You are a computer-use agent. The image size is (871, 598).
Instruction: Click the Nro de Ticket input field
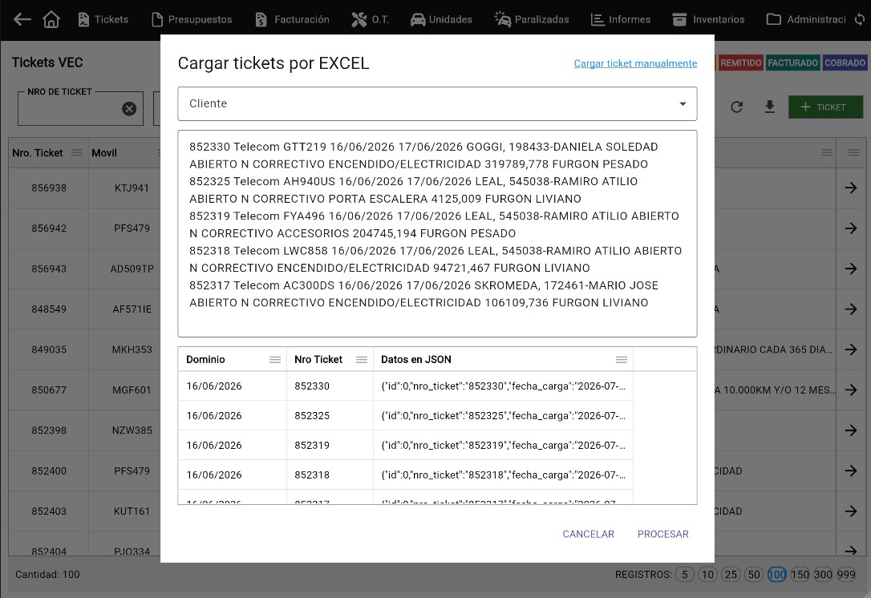[x=70, y=109]
